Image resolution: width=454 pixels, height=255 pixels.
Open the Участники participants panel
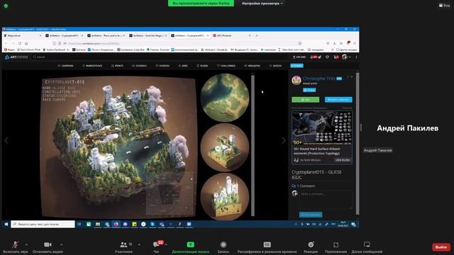tap(123, 247)
